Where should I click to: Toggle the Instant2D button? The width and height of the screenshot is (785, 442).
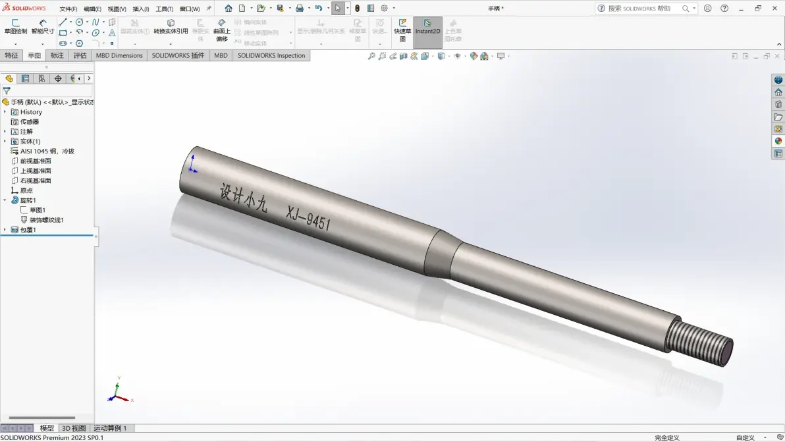pyautogui.click(x=427, y=32)
